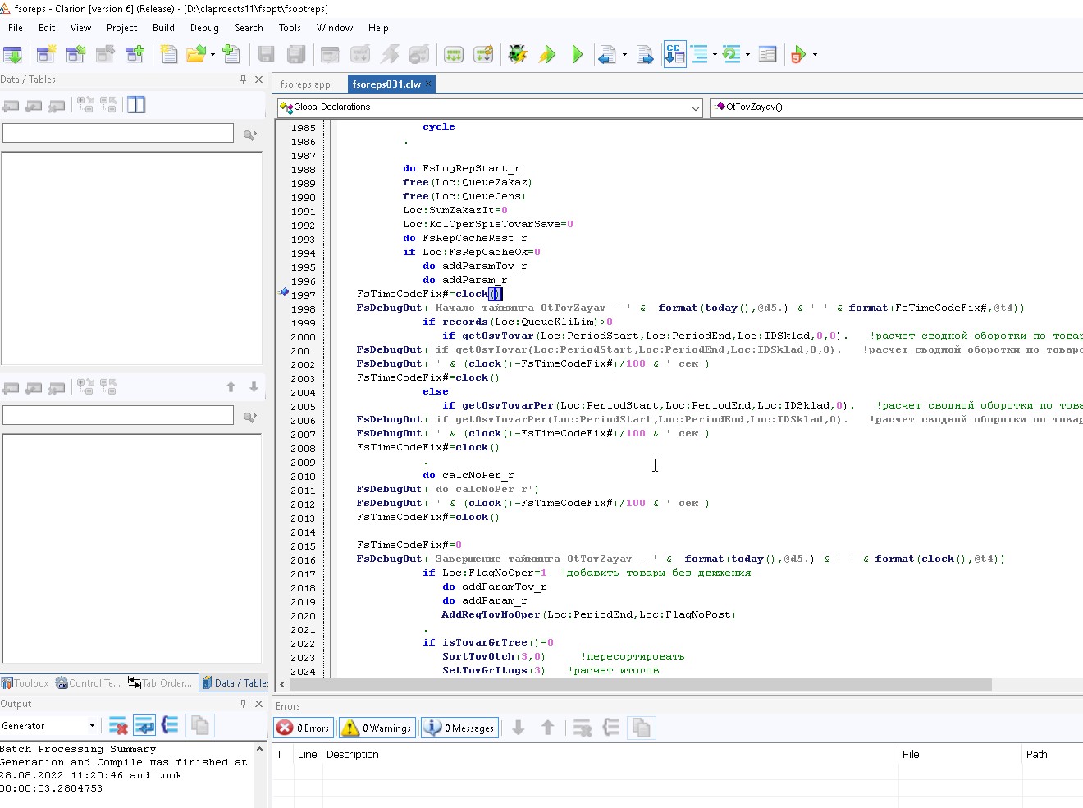Open the Generator output source dropdown
The image size is (1083, 808).
[x=92, y=726]
